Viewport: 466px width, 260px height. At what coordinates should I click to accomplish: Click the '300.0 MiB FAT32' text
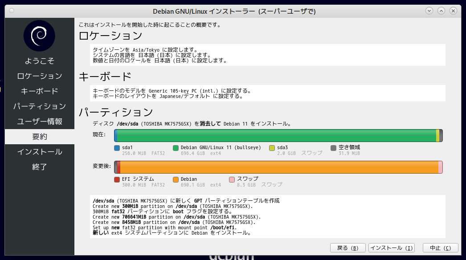[143, 185]
